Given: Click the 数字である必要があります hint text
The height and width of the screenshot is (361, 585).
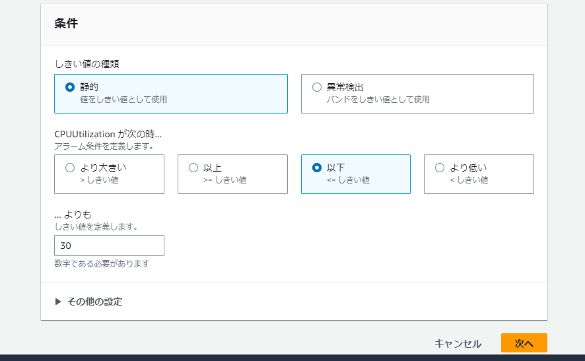Looking at the screenshot, I should tap(102, 264).
